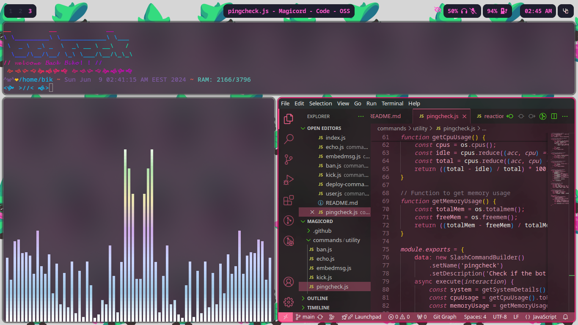Open the Manage gear icon
Image resolution: width=578 pixels, height=325 pixels.
click(289, 302)
